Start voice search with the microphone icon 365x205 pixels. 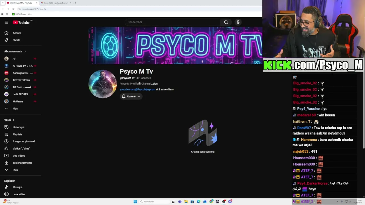[238, 22]
